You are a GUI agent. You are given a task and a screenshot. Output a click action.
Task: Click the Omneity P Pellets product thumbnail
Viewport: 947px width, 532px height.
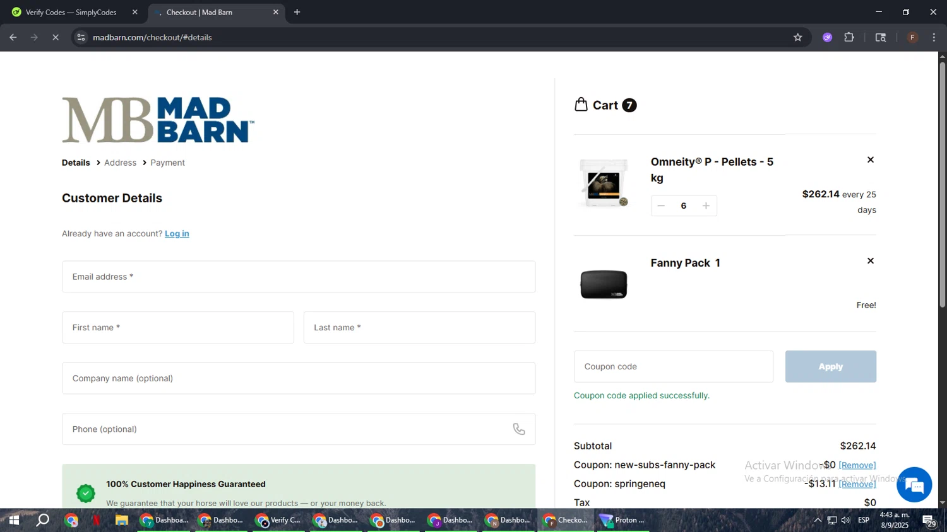604,183
